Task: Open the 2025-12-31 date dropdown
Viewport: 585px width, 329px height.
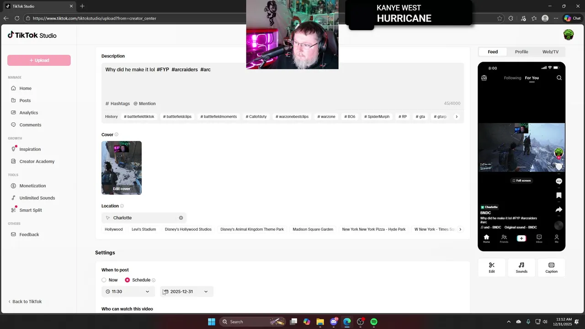Action: (186, 292)
